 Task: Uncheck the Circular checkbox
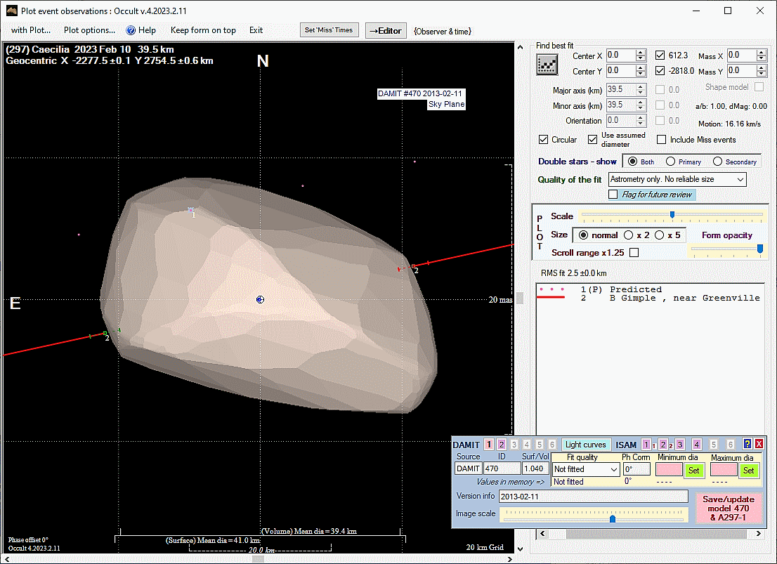tap(543, 140)
